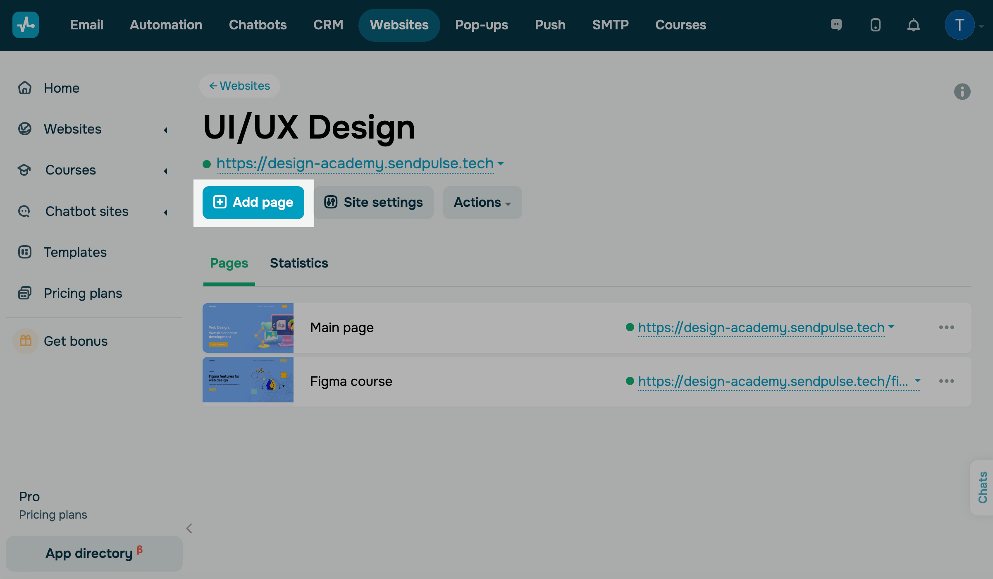Open the Automation top menu

[x=166, y=25]
